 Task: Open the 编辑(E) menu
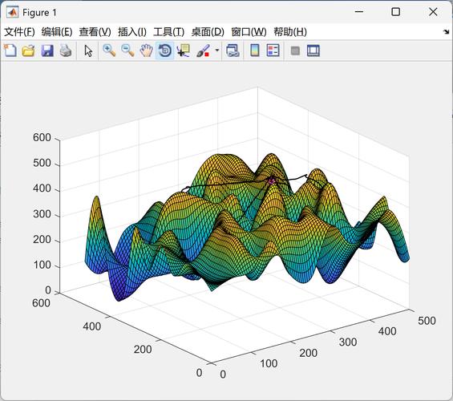pyautogui.click(x=57, y=32)
